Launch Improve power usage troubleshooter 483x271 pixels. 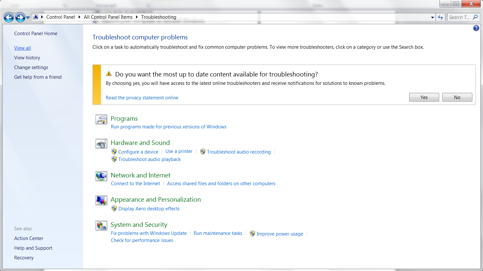point(280,234)
